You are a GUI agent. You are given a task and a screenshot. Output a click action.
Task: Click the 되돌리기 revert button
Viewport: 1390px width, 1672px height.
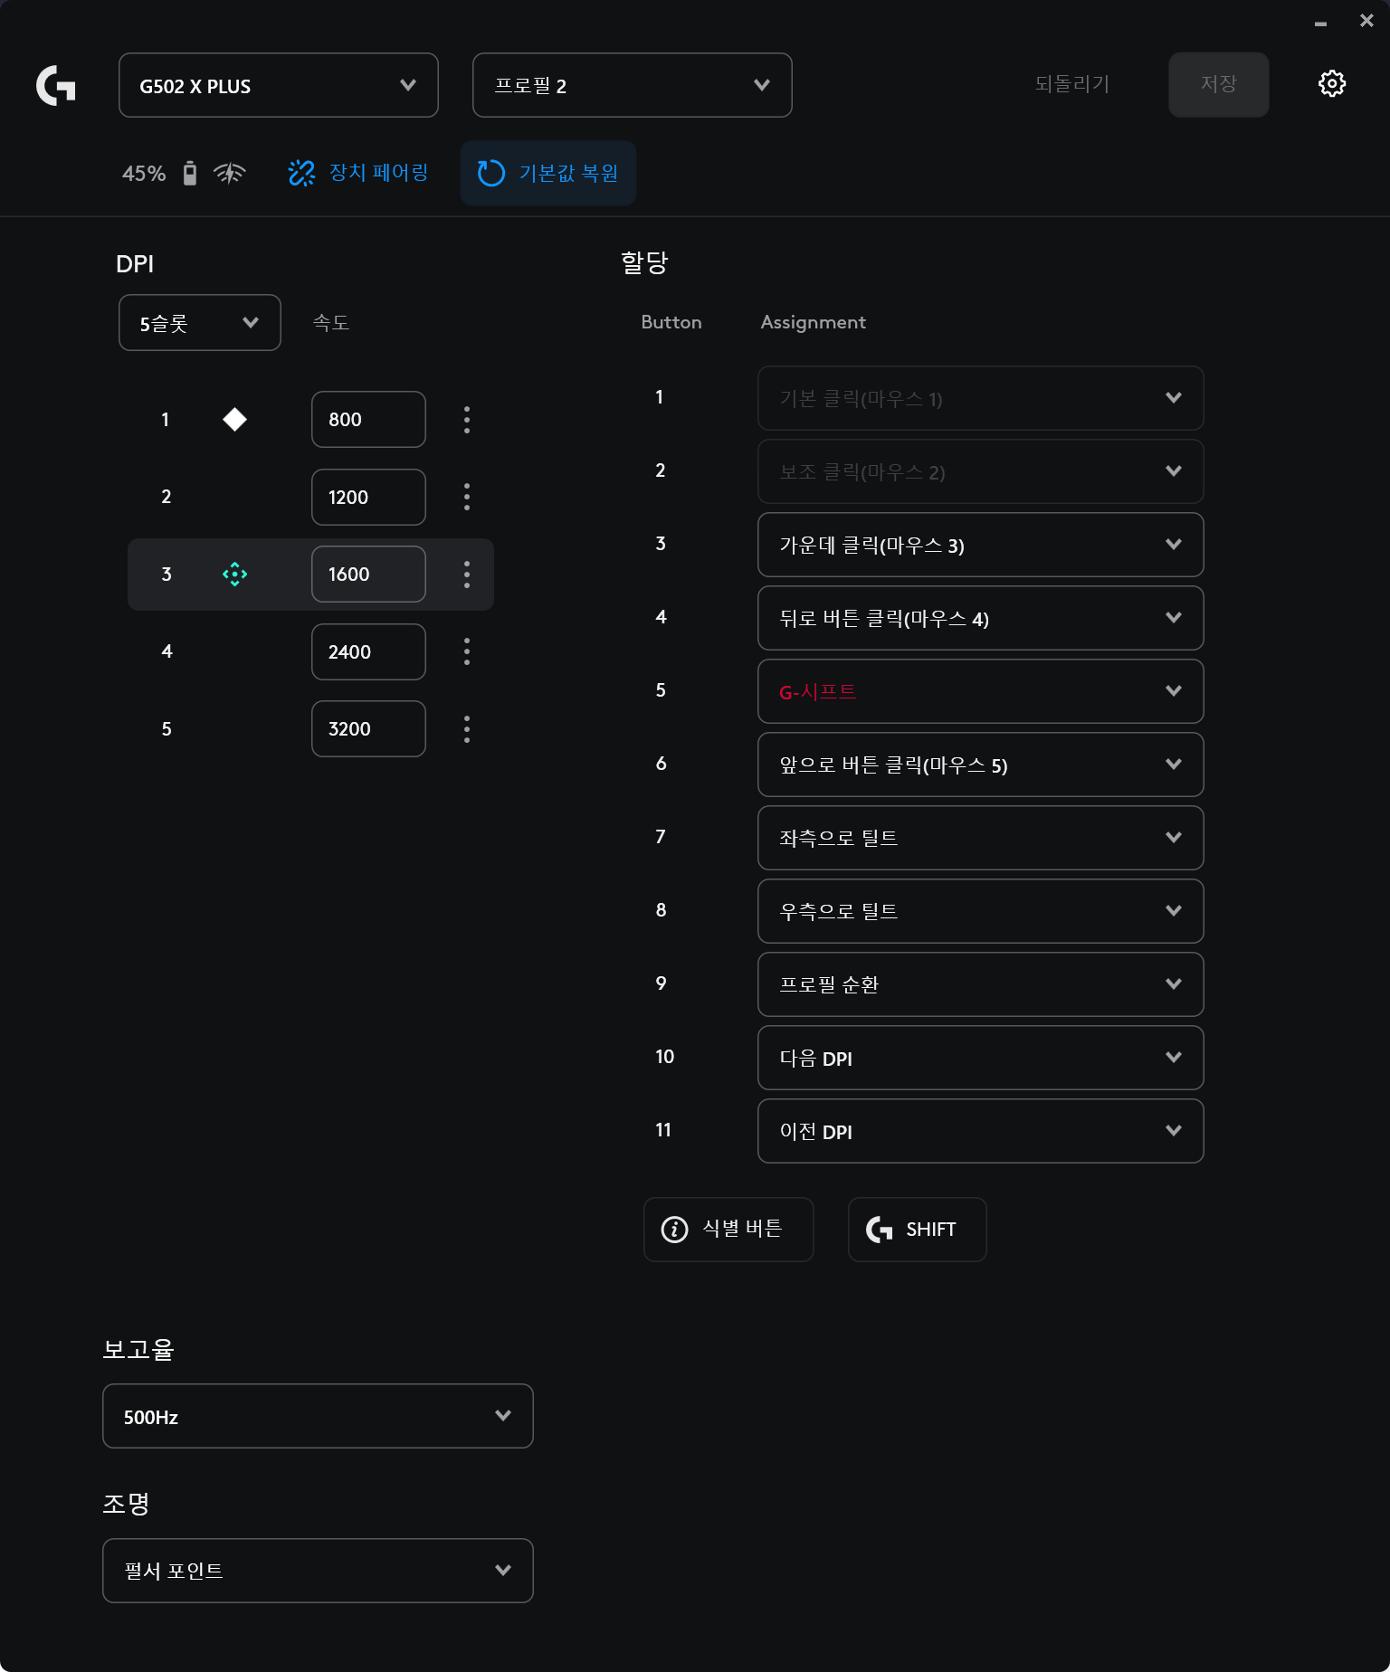point(1072,84)
